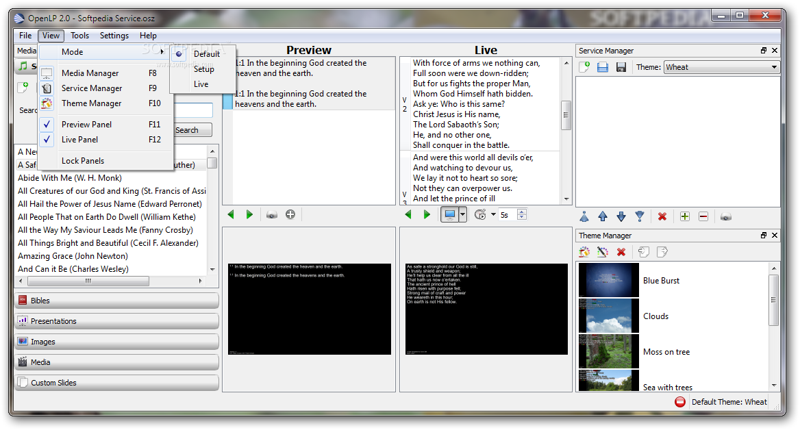Expand the Media section
The width and height of the screenshot is (800, 430).
pyautogui.click(x=117, y=362)
